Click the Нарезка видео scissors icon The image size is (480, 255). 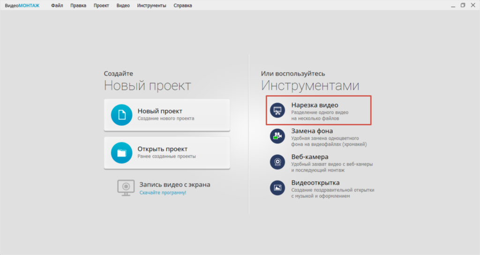click(277, 110)
